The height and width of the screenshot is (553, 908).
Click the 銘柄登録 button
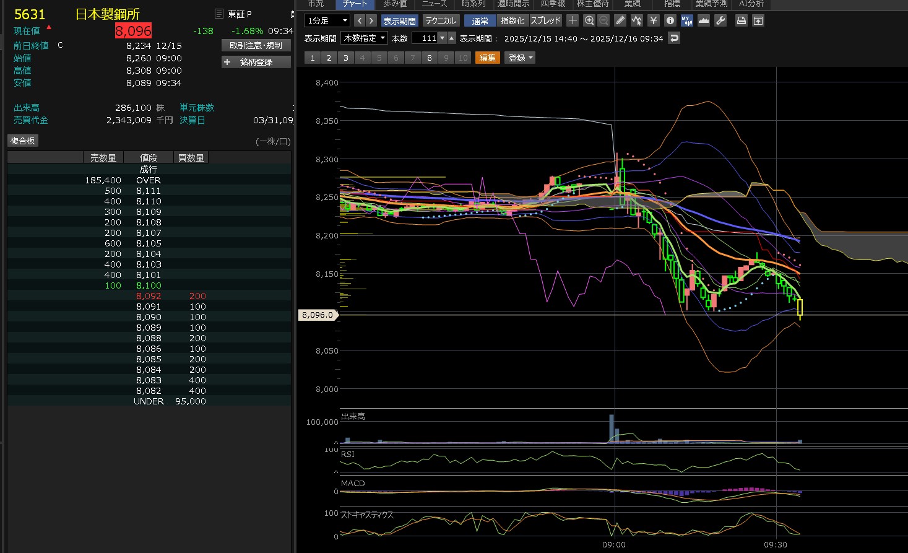256,62
